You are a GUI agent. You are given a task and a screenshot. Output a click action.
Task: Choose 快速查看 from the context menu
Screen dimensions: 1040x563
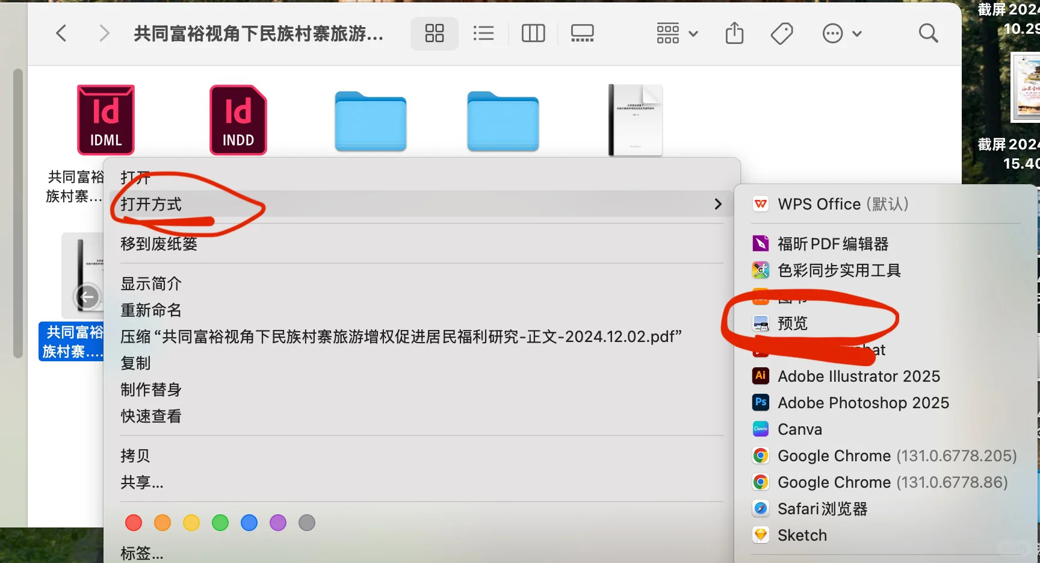150,415
